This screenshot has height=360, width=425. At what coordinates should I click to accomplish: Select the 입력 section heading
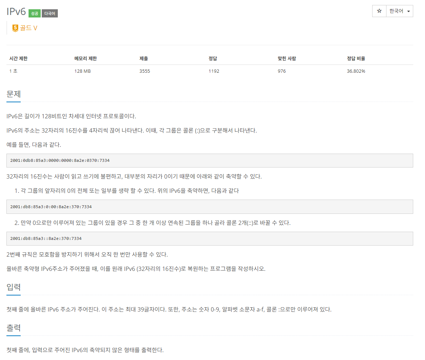coord(13,287)
